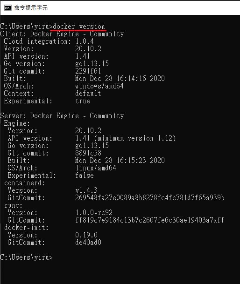Image resolution: width=240 pixels, height=284 pixels.
Task: Click the client Built date ending 16:14:16 2020
Action: (x=120, y=78)
